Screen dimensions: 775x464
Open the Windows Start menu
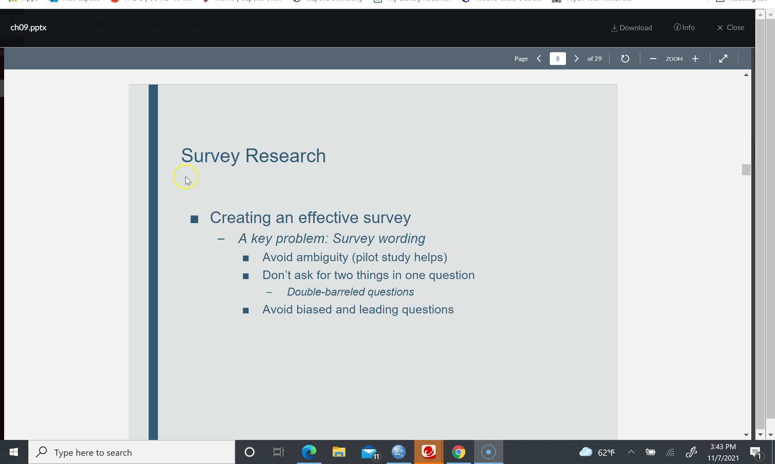pos(13,452)
